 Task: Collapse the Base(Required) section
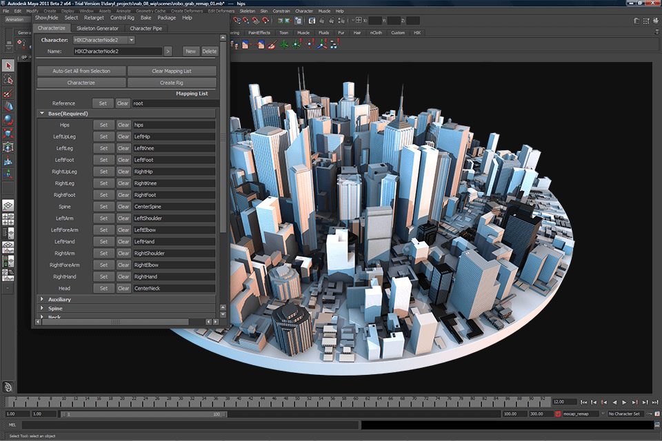pyautogui.click(x=42, y=114)
